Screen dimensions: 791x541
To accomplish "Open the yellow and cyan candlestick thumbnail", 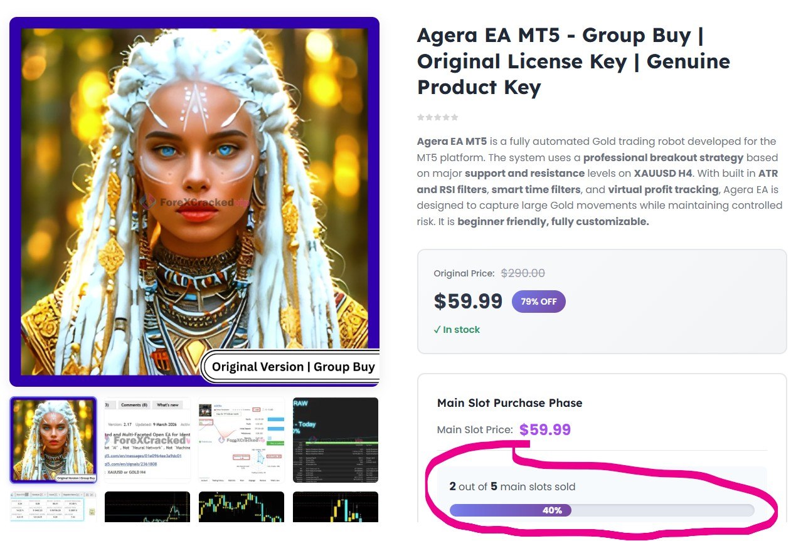I will [242, 507].
